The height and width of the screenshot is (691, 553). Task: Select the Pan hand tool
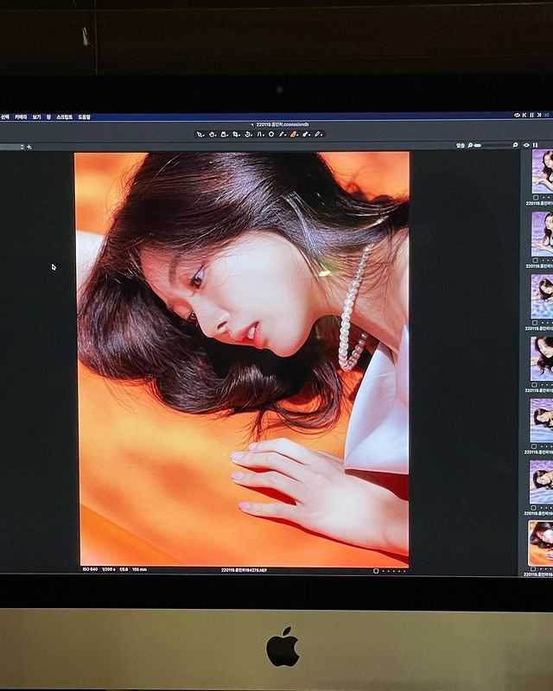click(x=212, y=134)
